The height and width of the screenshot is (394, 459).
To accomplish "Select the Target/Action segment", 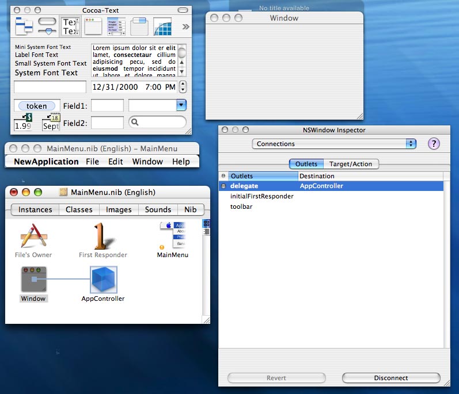I will [x=351, y=164].
